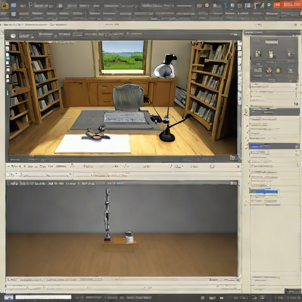Click the light gray button atop the dark right panel
The width and height of the screenshot is (302, 302).
(271, 42)
